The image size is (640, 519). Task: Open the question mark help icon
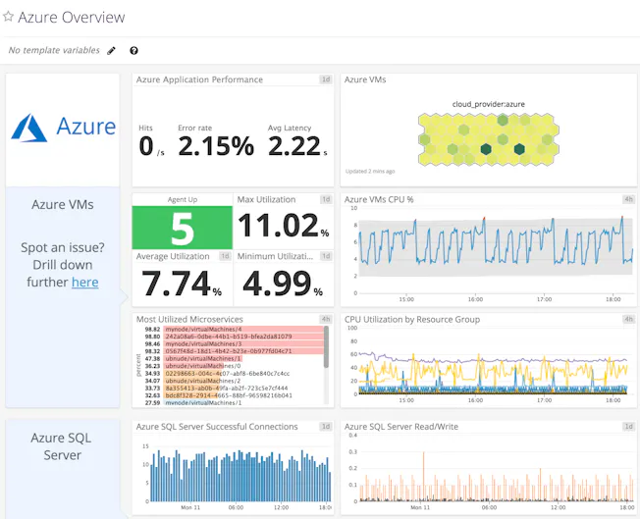[x=133, y=51]
